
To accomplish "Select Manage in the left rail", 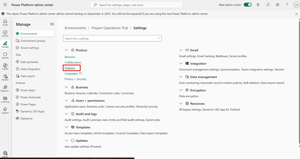I will pos(5,45).
